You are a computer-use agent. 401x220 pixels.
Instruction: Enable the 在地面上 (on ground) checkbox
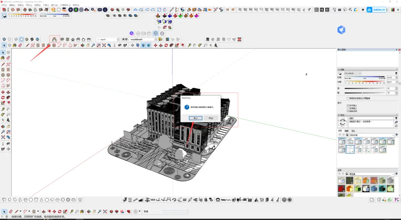coord(348,108)
